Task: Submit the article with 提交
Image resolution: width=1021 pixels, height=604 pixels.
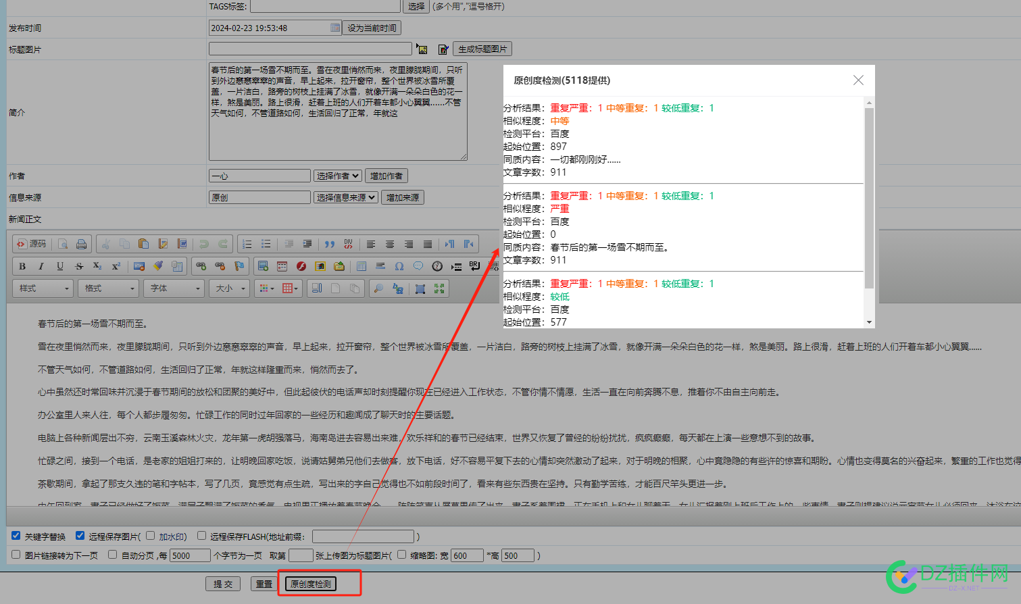Action: tap(223, 584)
